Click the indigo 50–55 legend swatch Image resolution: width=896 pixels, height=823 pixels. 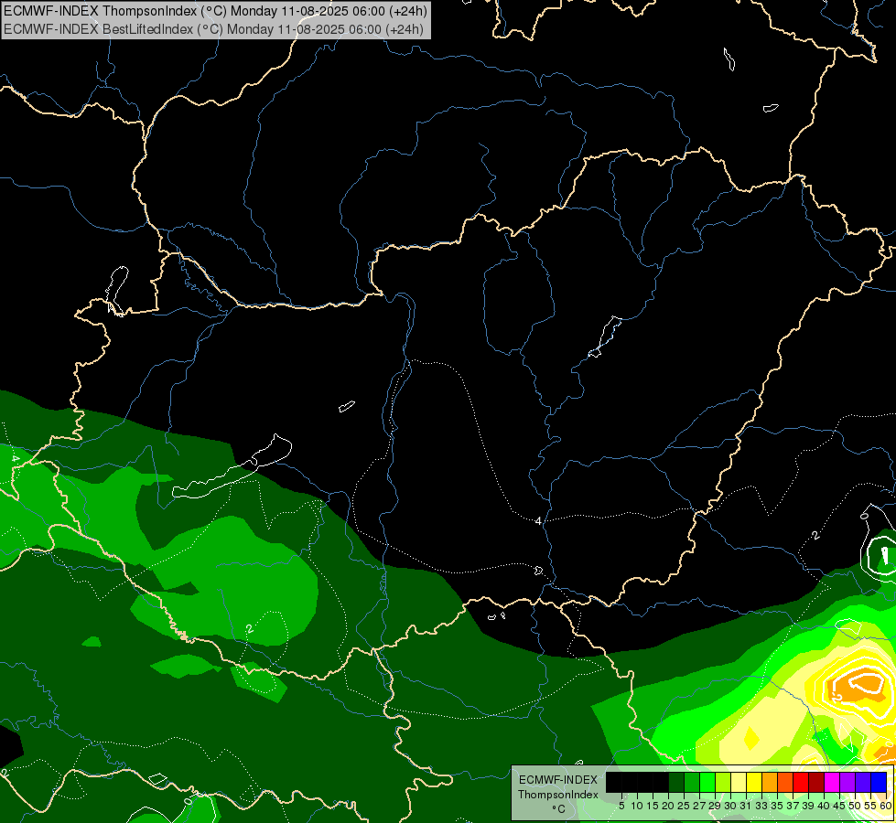click(863, 782)
